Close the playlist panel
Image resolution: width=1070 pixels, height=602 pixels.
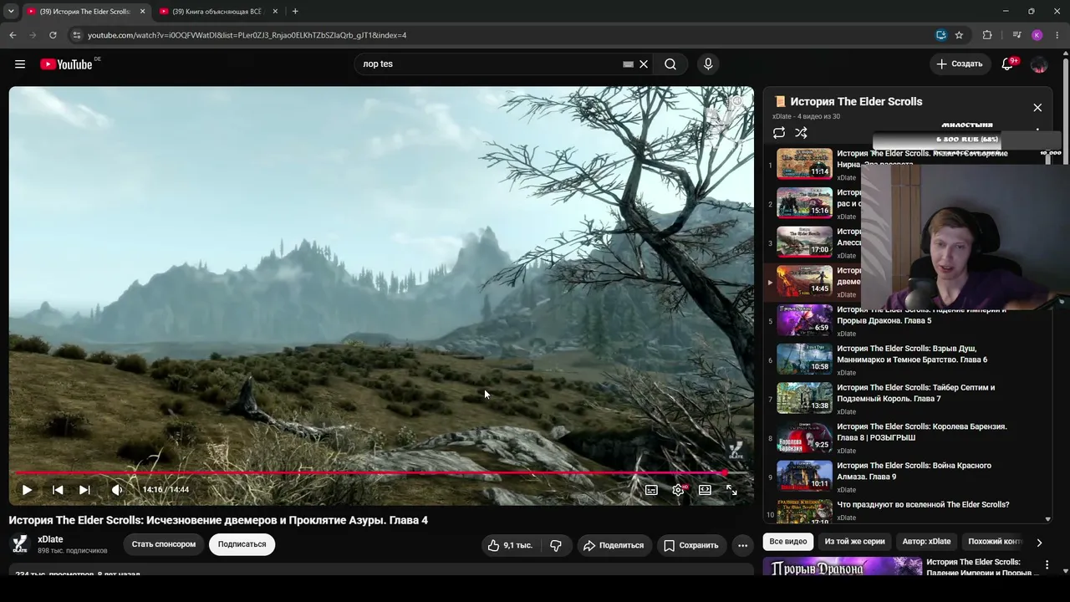(1037, 108)
